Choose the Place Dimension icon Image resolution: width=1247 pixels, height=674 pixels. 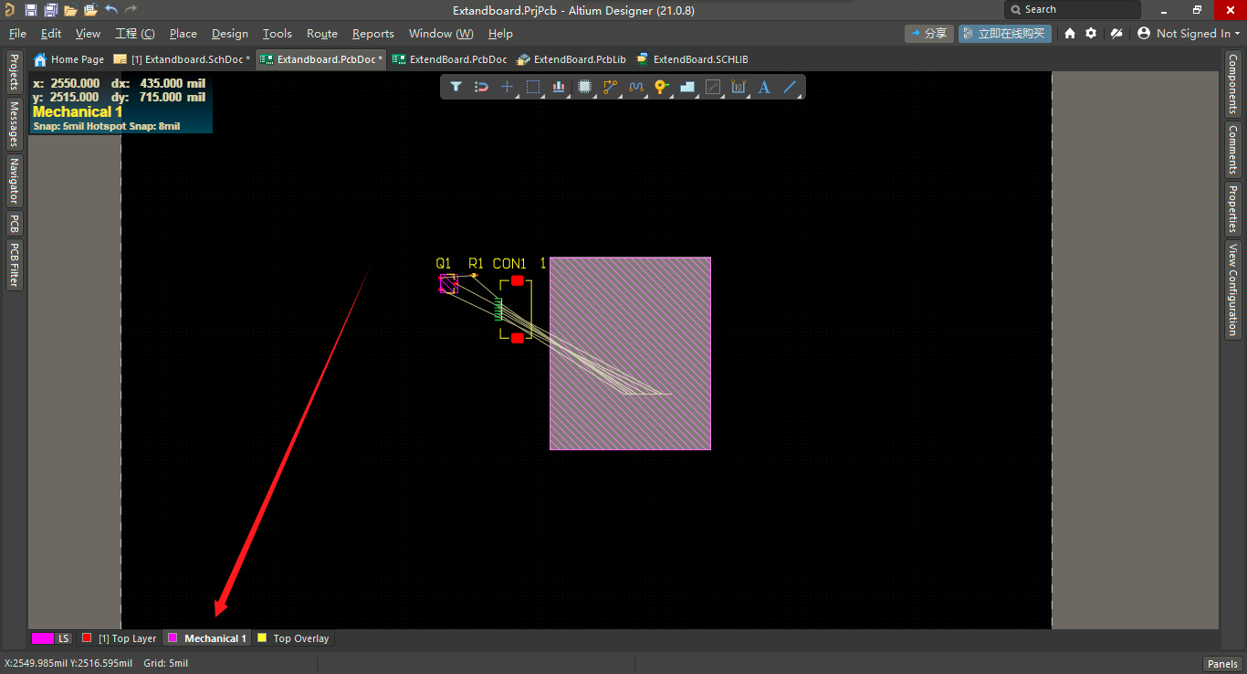[739, 87]
